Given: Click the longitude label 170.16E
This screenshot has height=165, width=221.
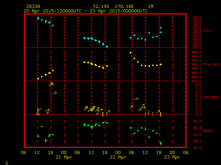Looking at the screenshot, I should 128,7.
